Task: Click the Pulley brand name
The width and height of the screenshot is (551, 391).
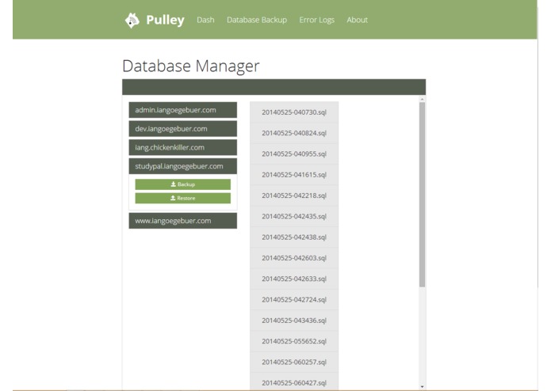Action: (165, 20)
